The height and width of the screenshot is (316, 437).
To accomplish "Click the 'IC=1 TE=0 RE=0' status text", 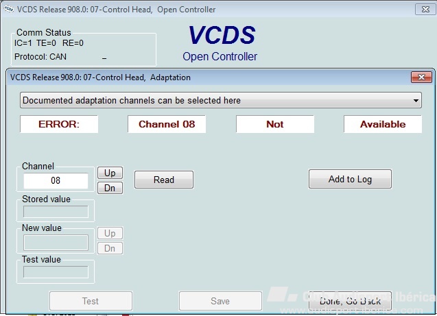I will point(49,43).
